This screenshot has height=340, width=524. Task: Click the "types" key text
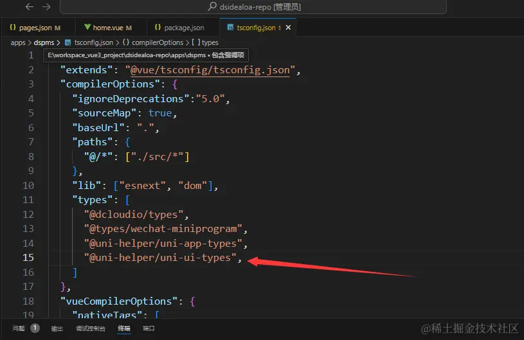click(x=92, y=200)
